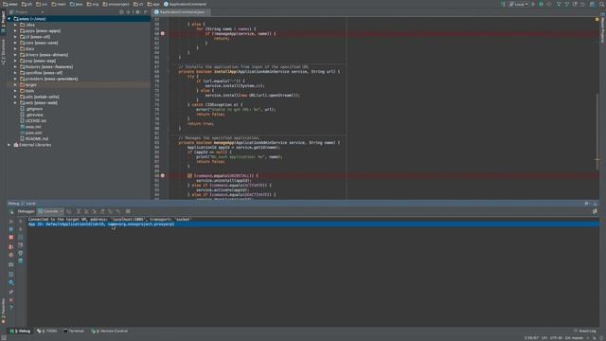Click the Project panel gear settings icon
This screenshot has width=606, height=341.
137,12
